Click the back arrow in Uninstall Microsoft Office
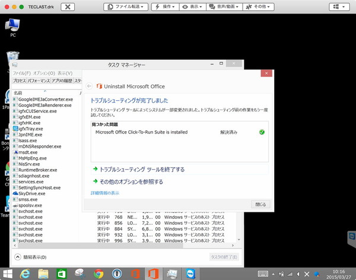This screenshot has height=280, width=356. pyautogui.click(x=89, y=86)
